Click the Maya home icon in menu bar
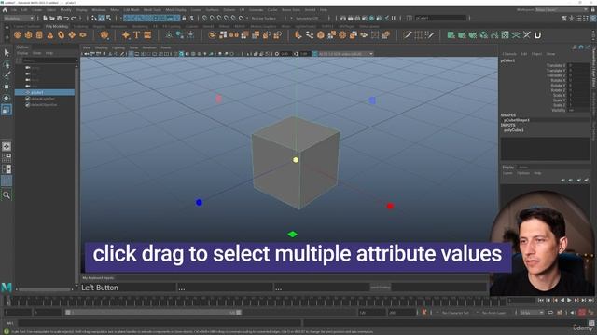597x335 pixels. [5, 10]
